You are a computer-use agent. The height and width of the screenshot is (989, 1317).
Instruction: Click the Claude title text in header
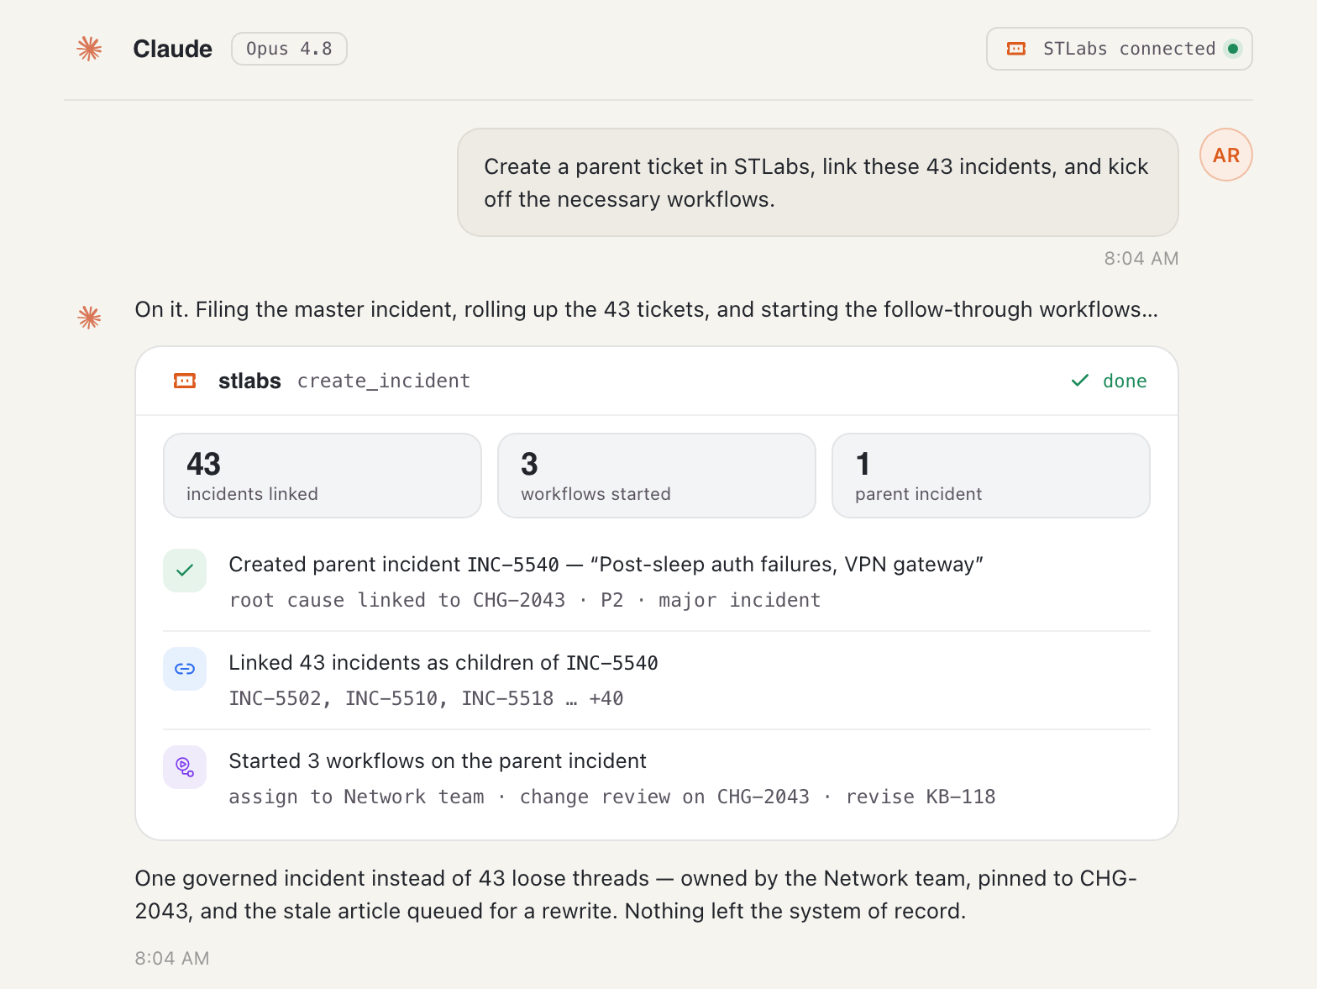172,49
